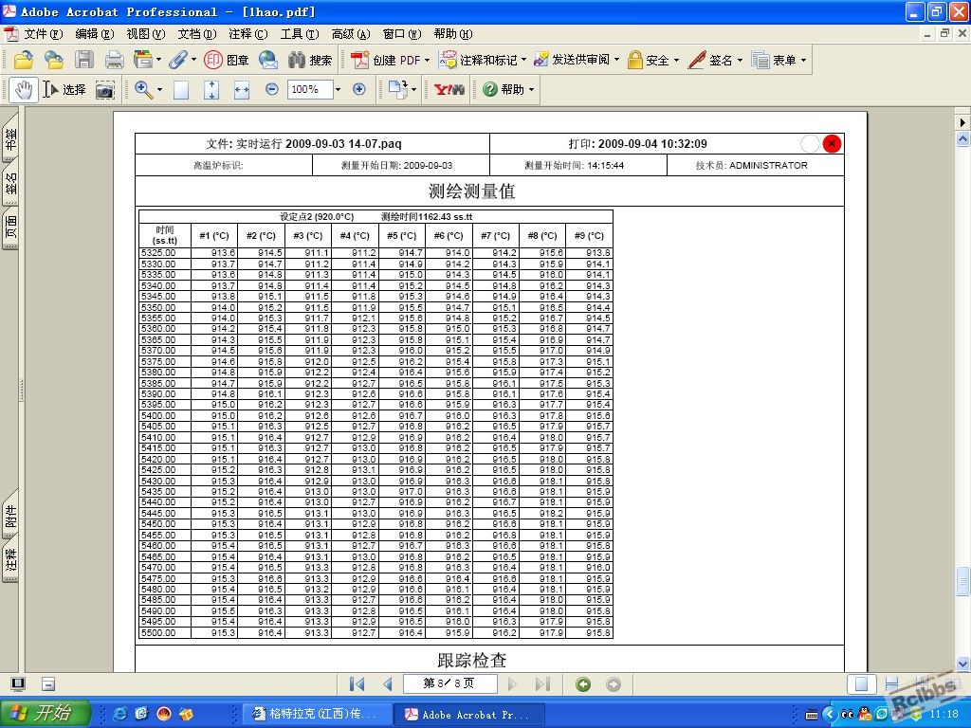Show the 书签 bookmarks side tab

coord(11,137)
